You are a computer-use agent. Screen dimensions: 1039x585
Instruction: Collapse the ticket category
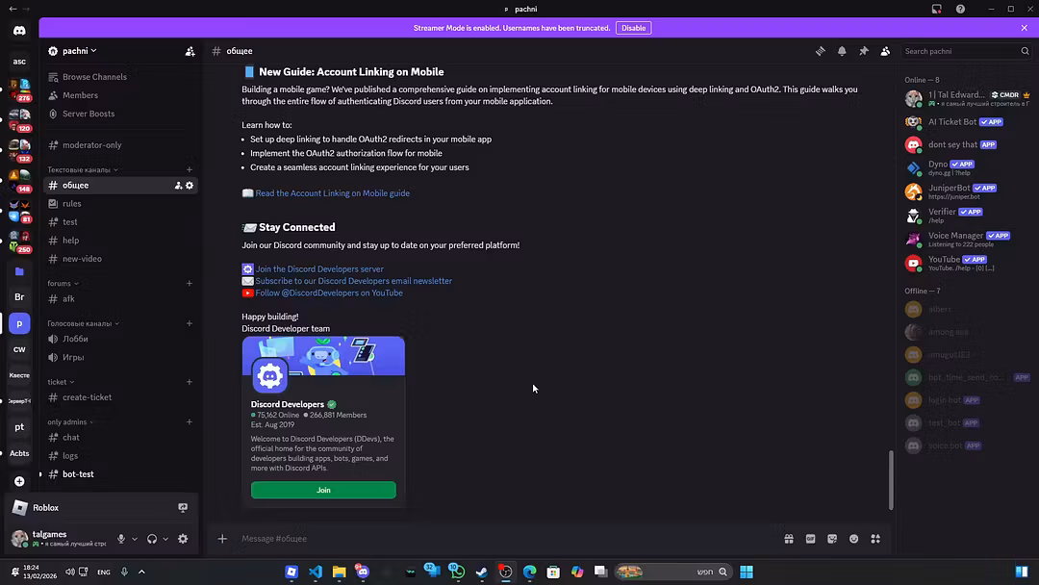pos(61,382)
